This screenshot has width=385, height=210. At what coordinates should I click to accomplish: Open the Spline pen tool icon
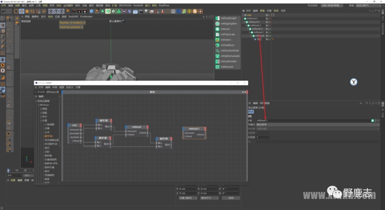97,11
